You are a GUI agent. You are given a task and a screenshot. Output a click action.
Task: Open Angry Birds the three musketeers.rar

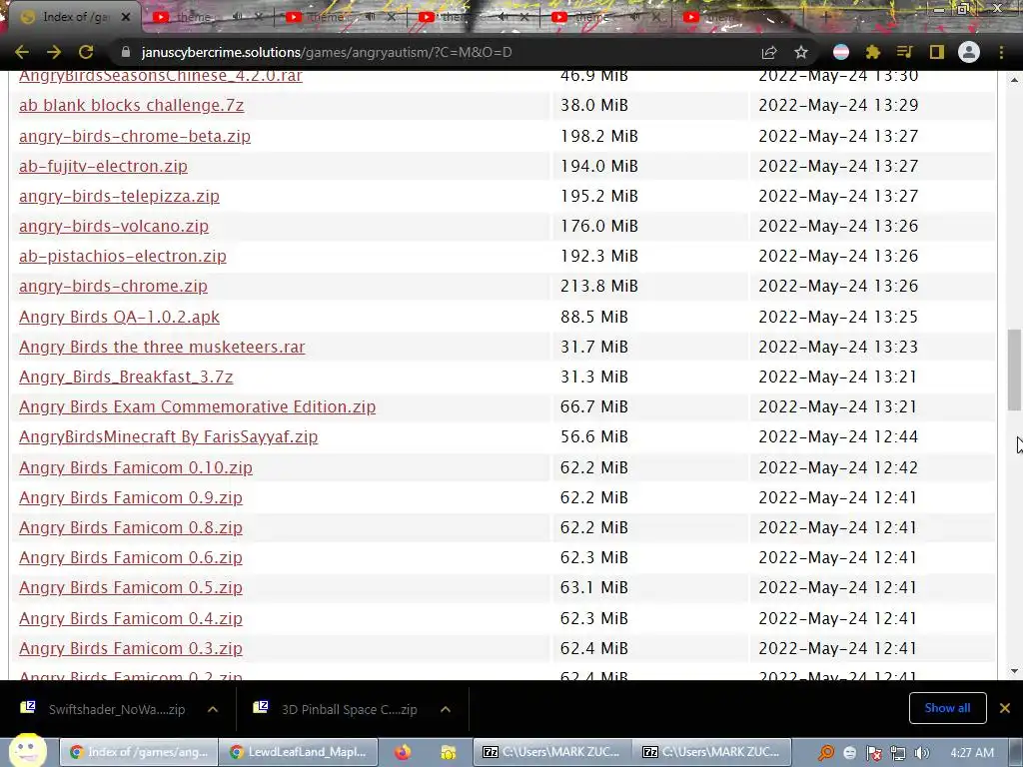(x=162, y=347)
